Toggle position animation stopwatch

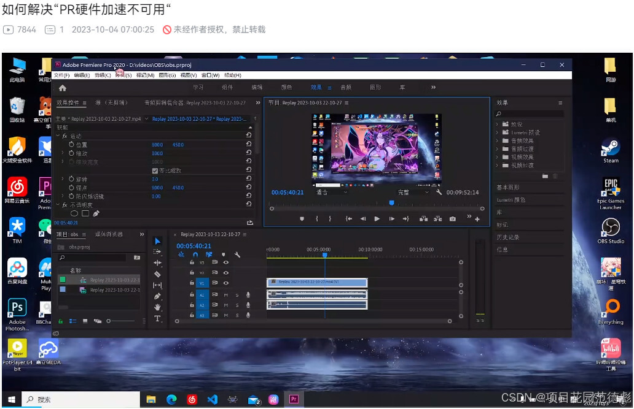pos(71,144)
